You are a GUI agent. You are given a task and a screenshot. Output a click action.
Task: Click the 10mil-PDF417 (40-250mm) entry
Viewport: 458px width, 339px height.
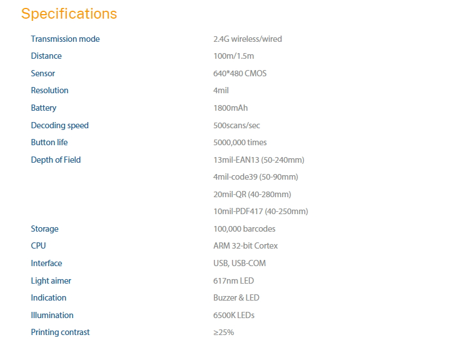point(261,211)
